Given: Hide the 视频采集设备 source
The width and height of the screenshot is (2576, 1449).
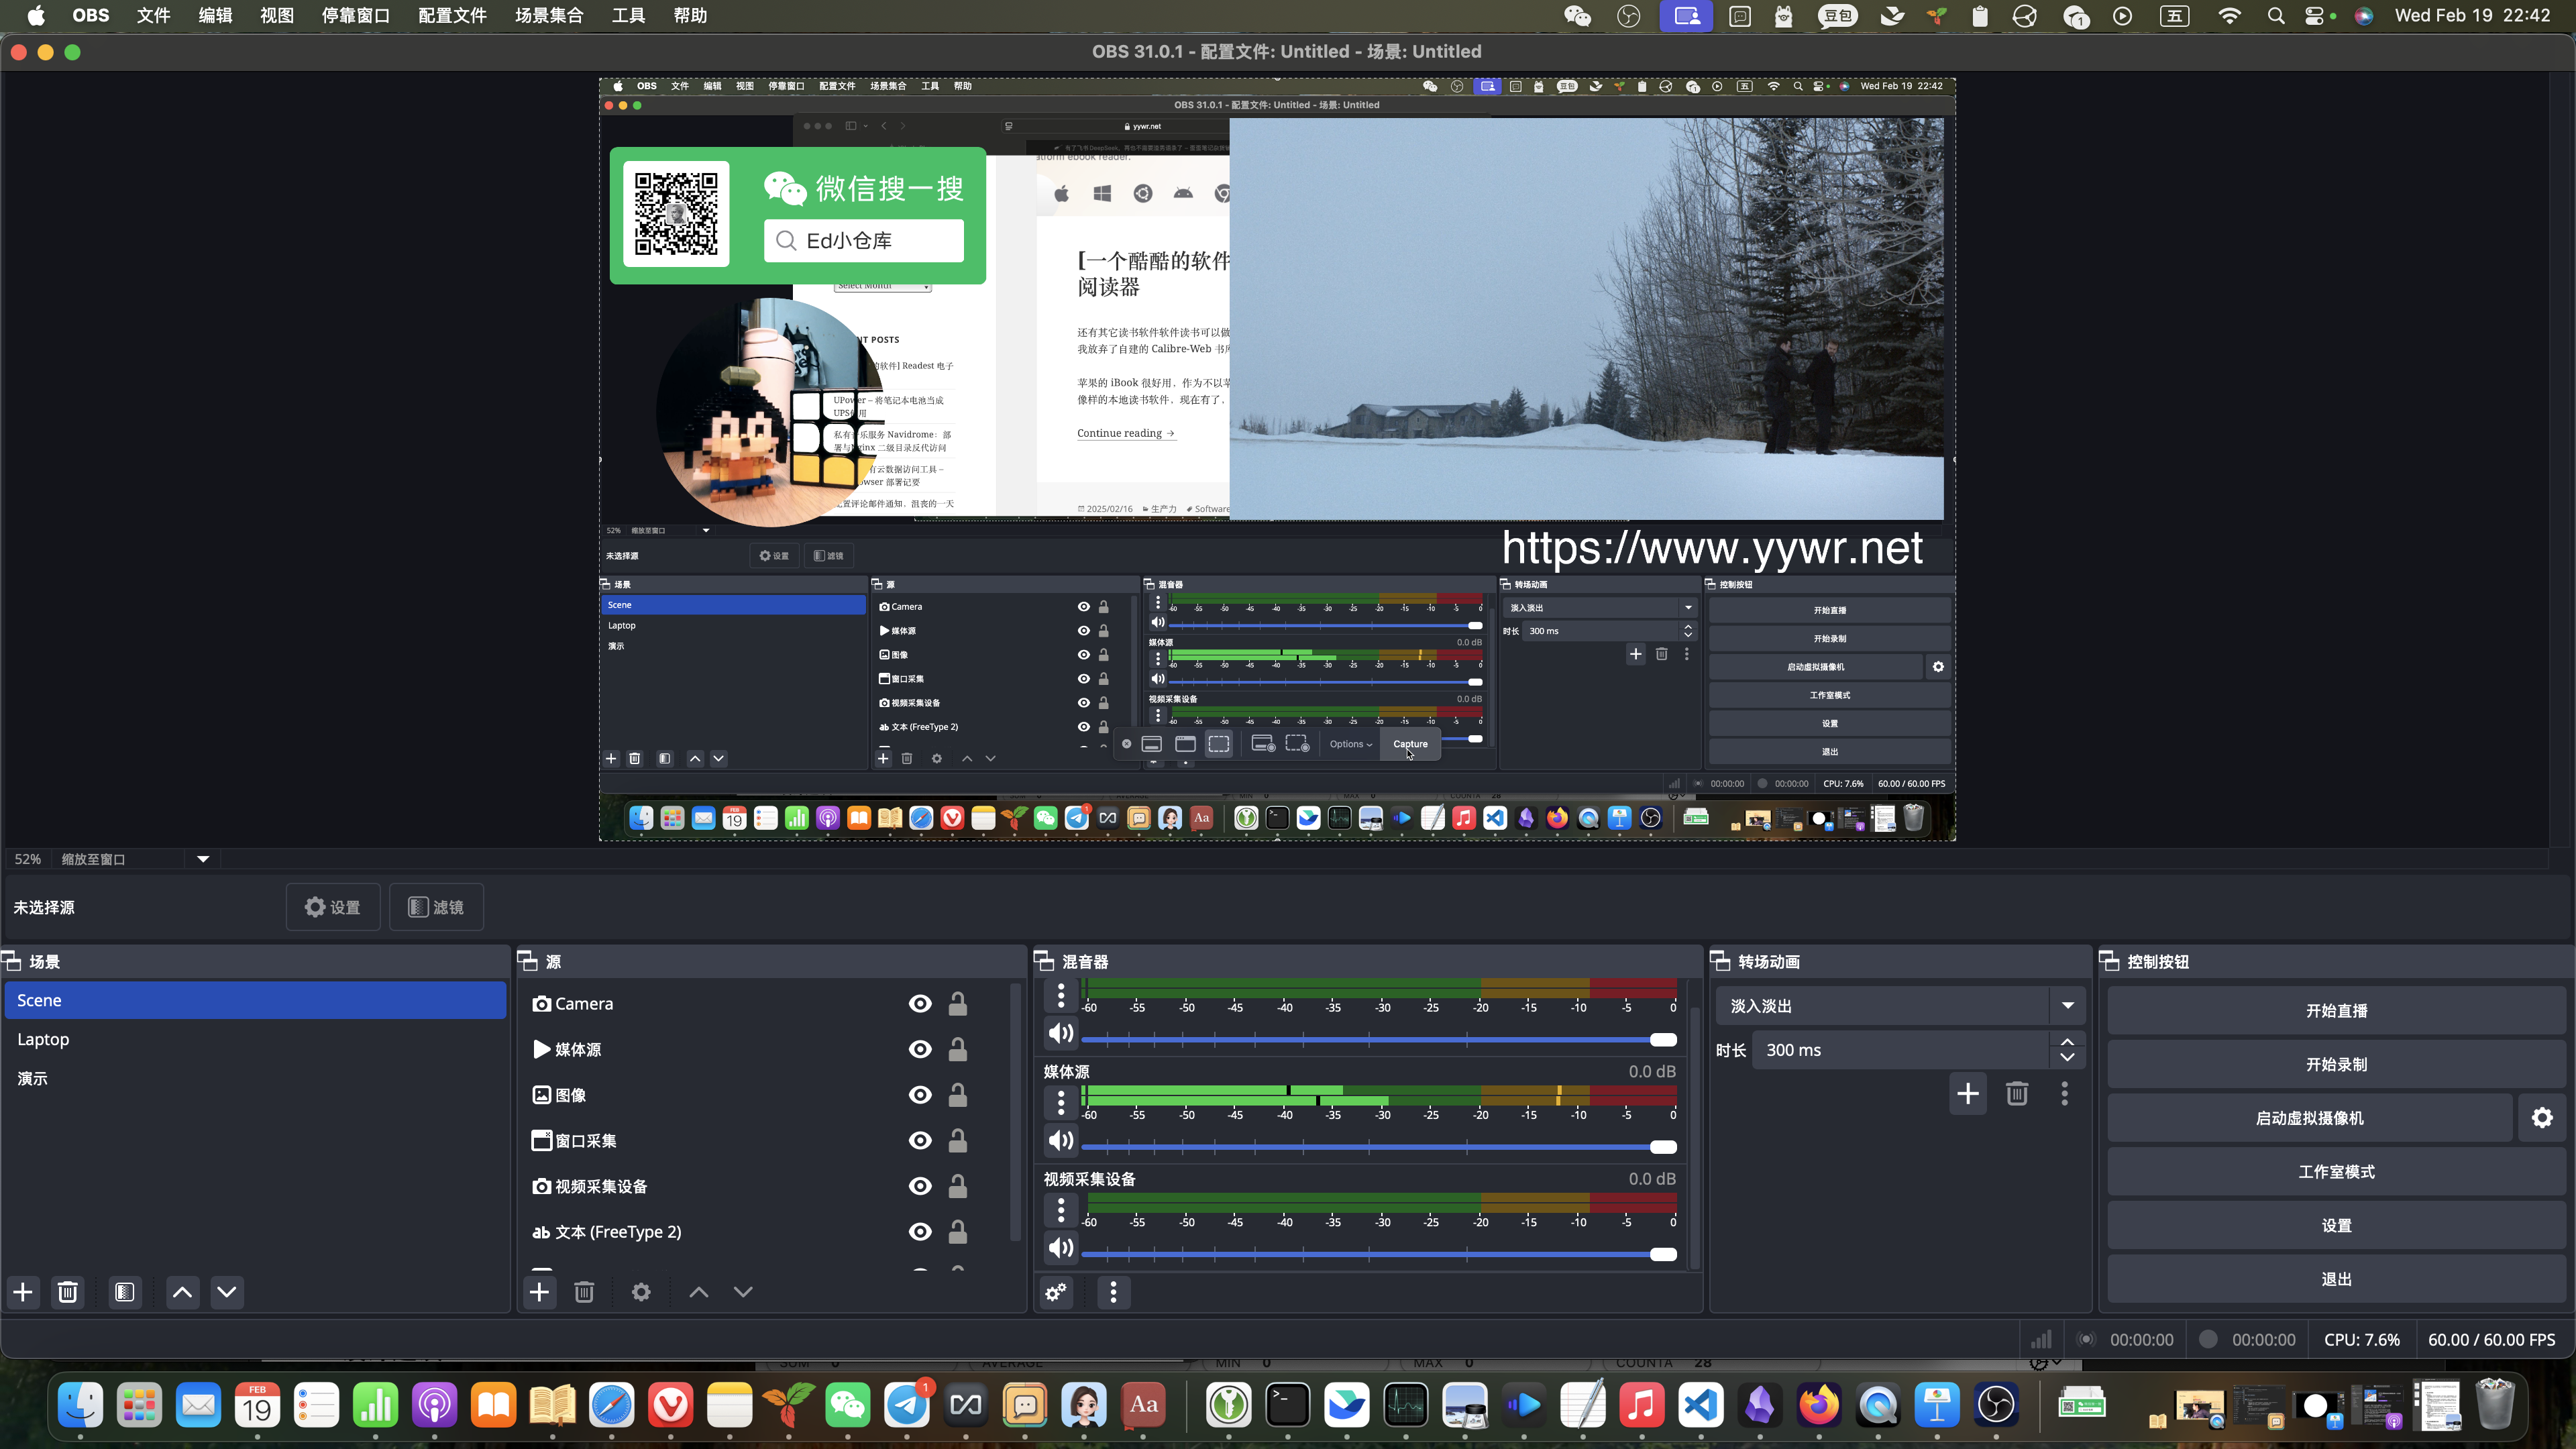Looking at the screenshot, I should tap(920, 1186).
